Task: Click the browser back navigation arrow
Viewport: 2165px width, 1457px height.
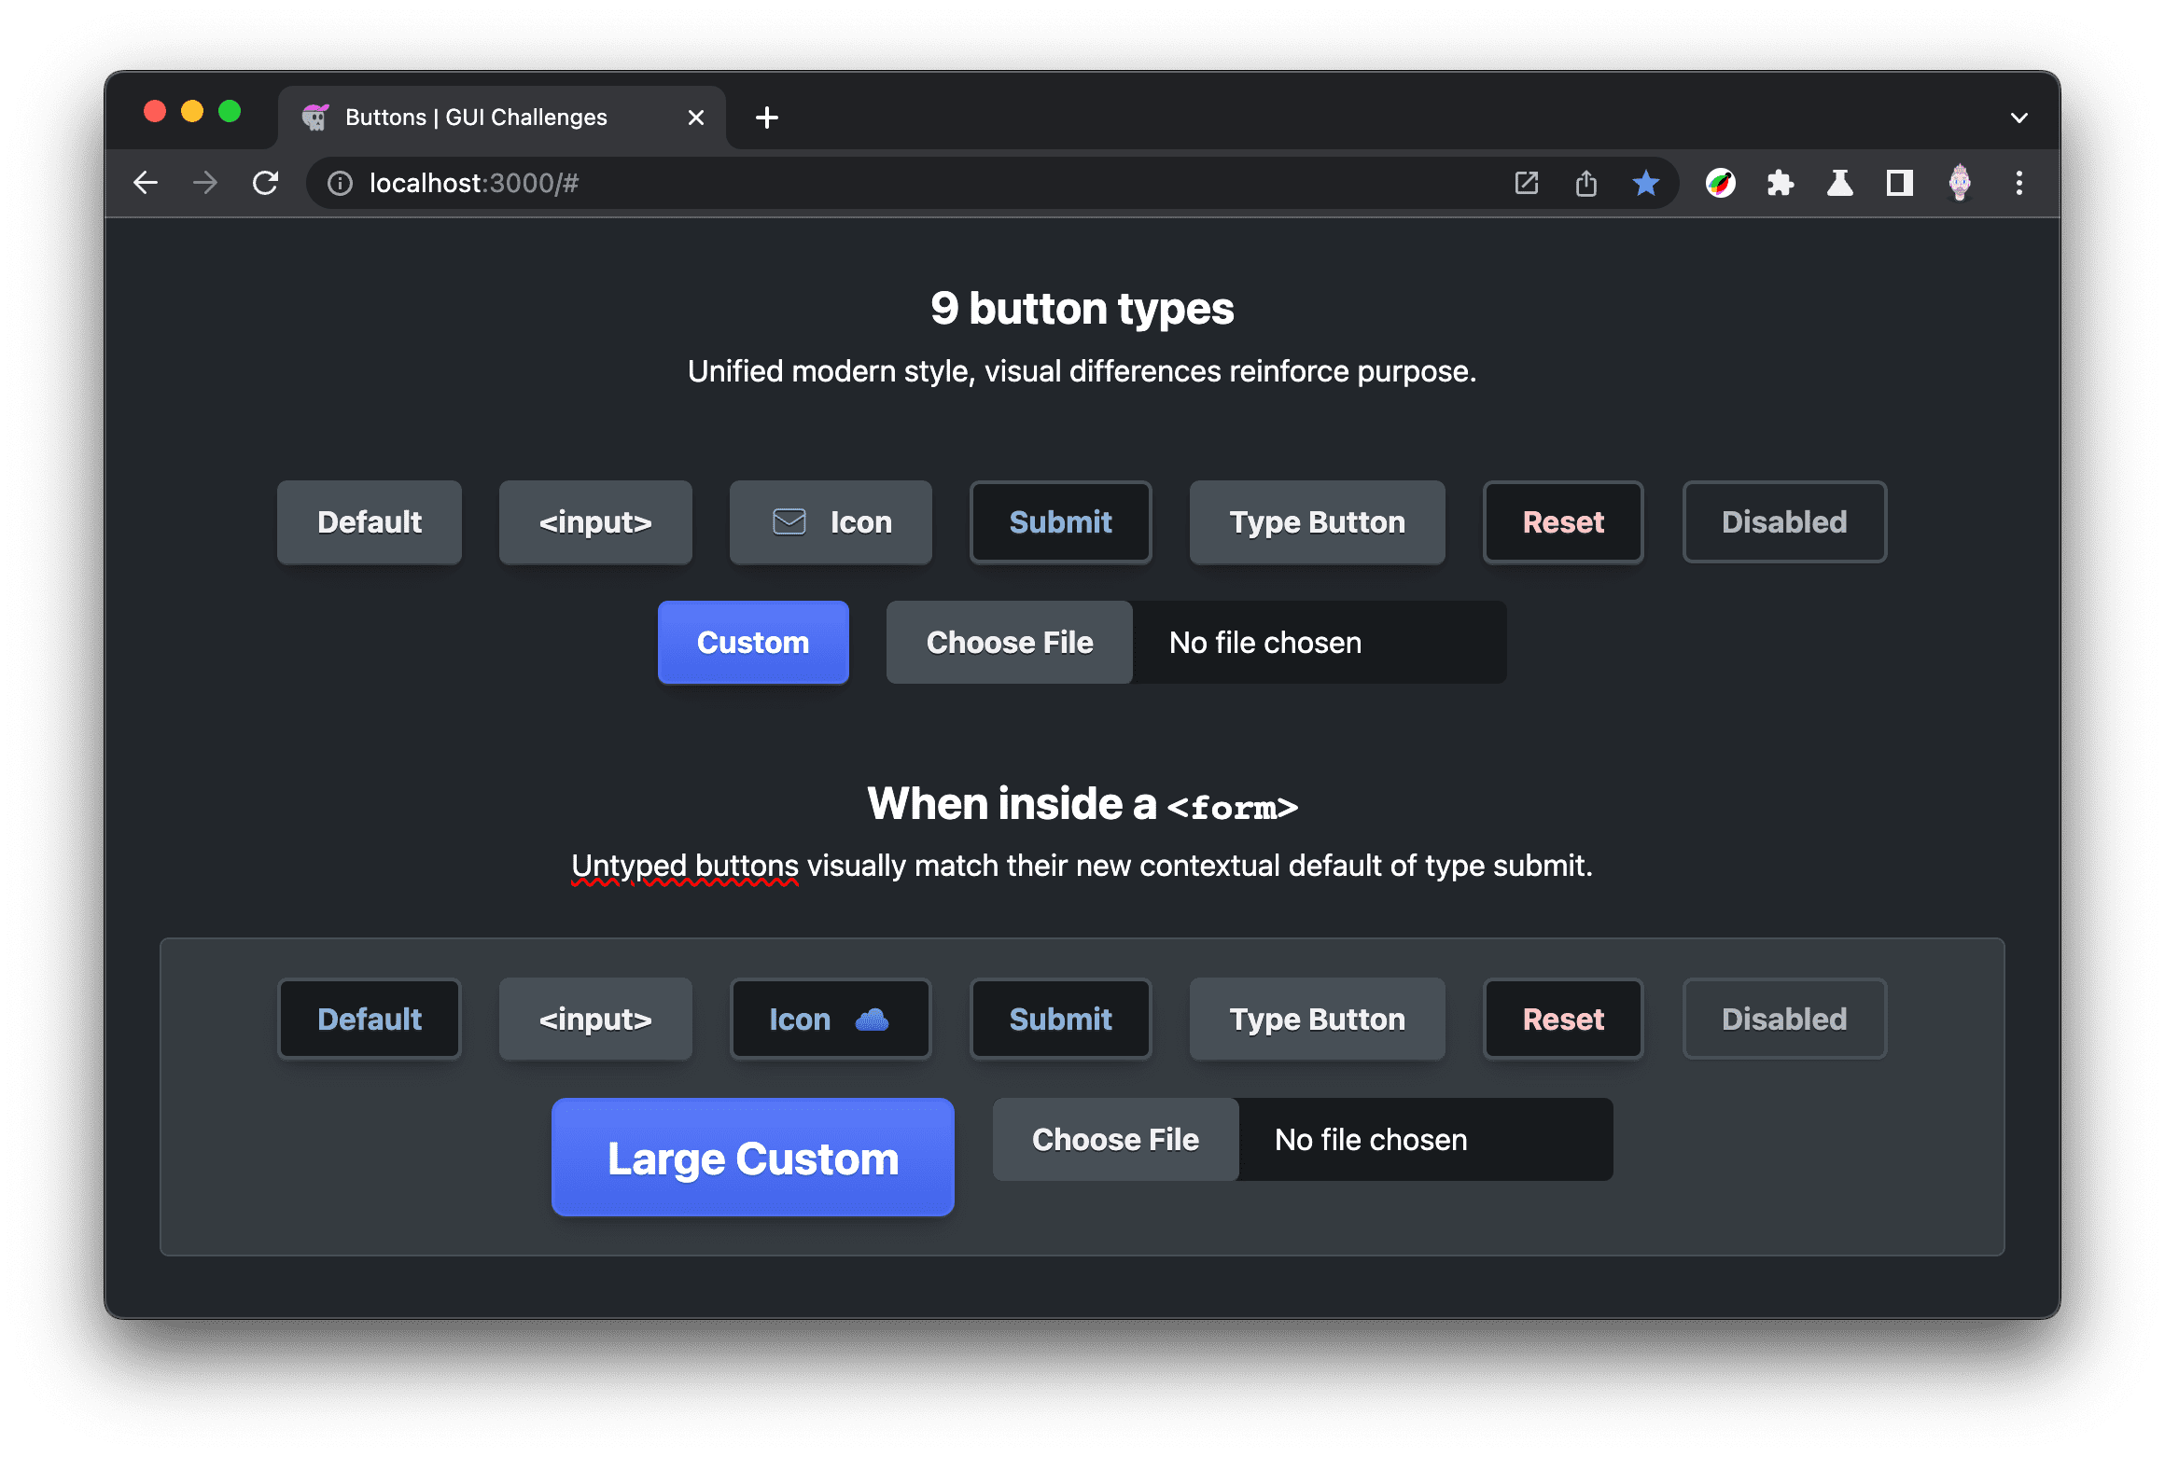Action: (147, 181)
